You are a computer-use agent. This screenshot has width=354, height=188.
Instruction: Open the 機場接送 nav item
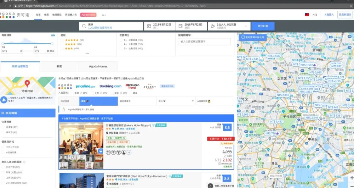[x=57, y=15]
